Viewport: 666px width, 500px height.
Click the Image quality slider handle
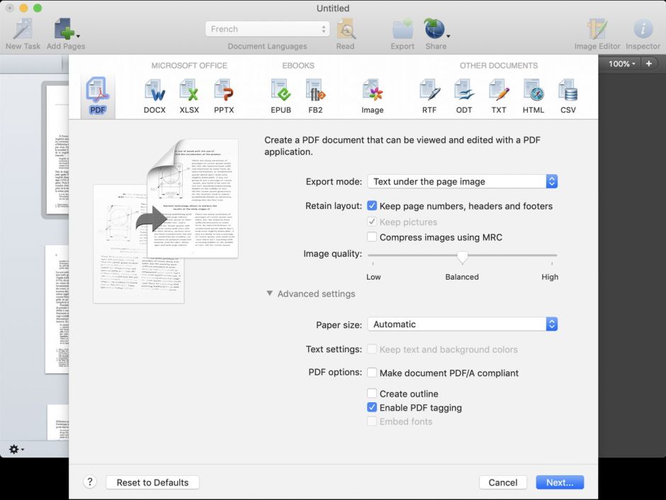[463, 256]
